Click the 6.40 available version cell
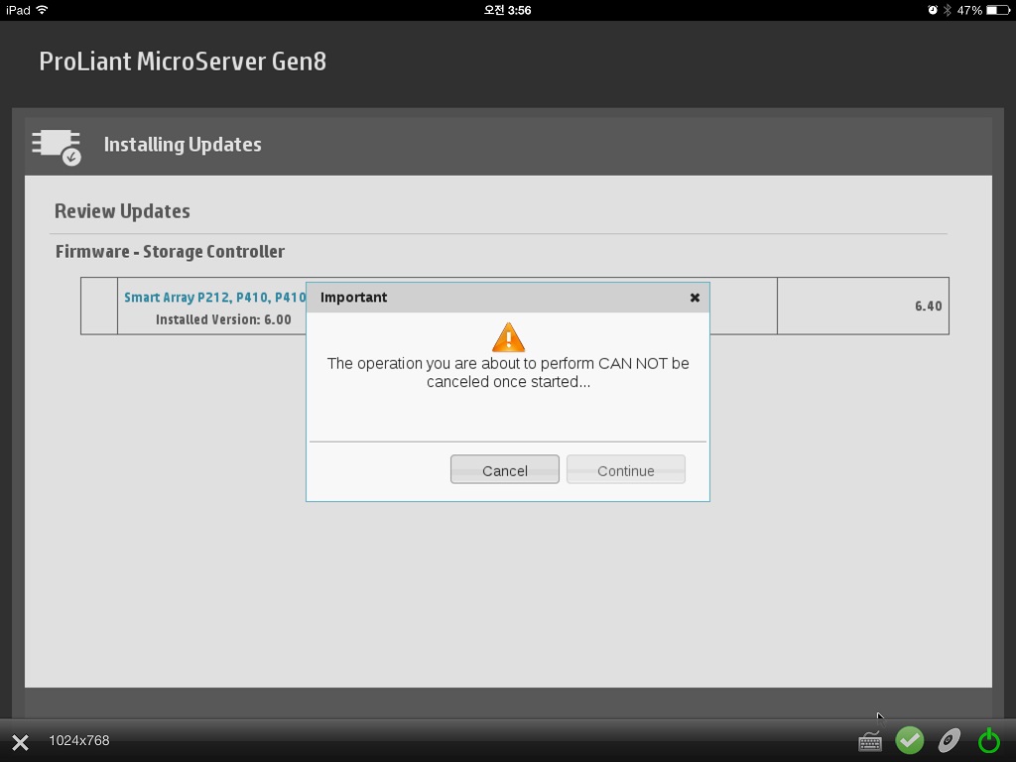This screenshot has width=1016, height=762. (x=863, y=306)
